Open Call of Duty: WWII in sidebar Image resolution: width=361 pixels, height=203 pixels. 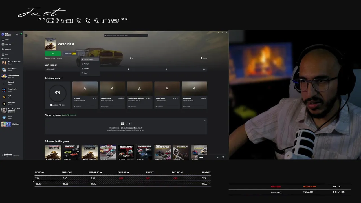12,110
